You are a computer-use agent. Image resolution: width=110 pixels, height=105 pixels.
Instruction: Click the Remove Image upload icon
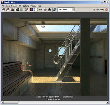50,10
